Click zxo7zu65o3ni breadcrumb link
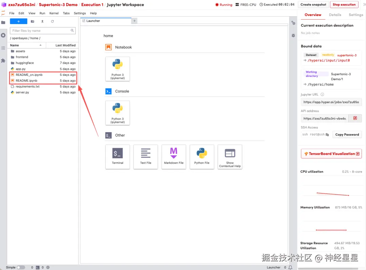Image resolution: width=366 pixels, height=270 pixels. point(22,5)
